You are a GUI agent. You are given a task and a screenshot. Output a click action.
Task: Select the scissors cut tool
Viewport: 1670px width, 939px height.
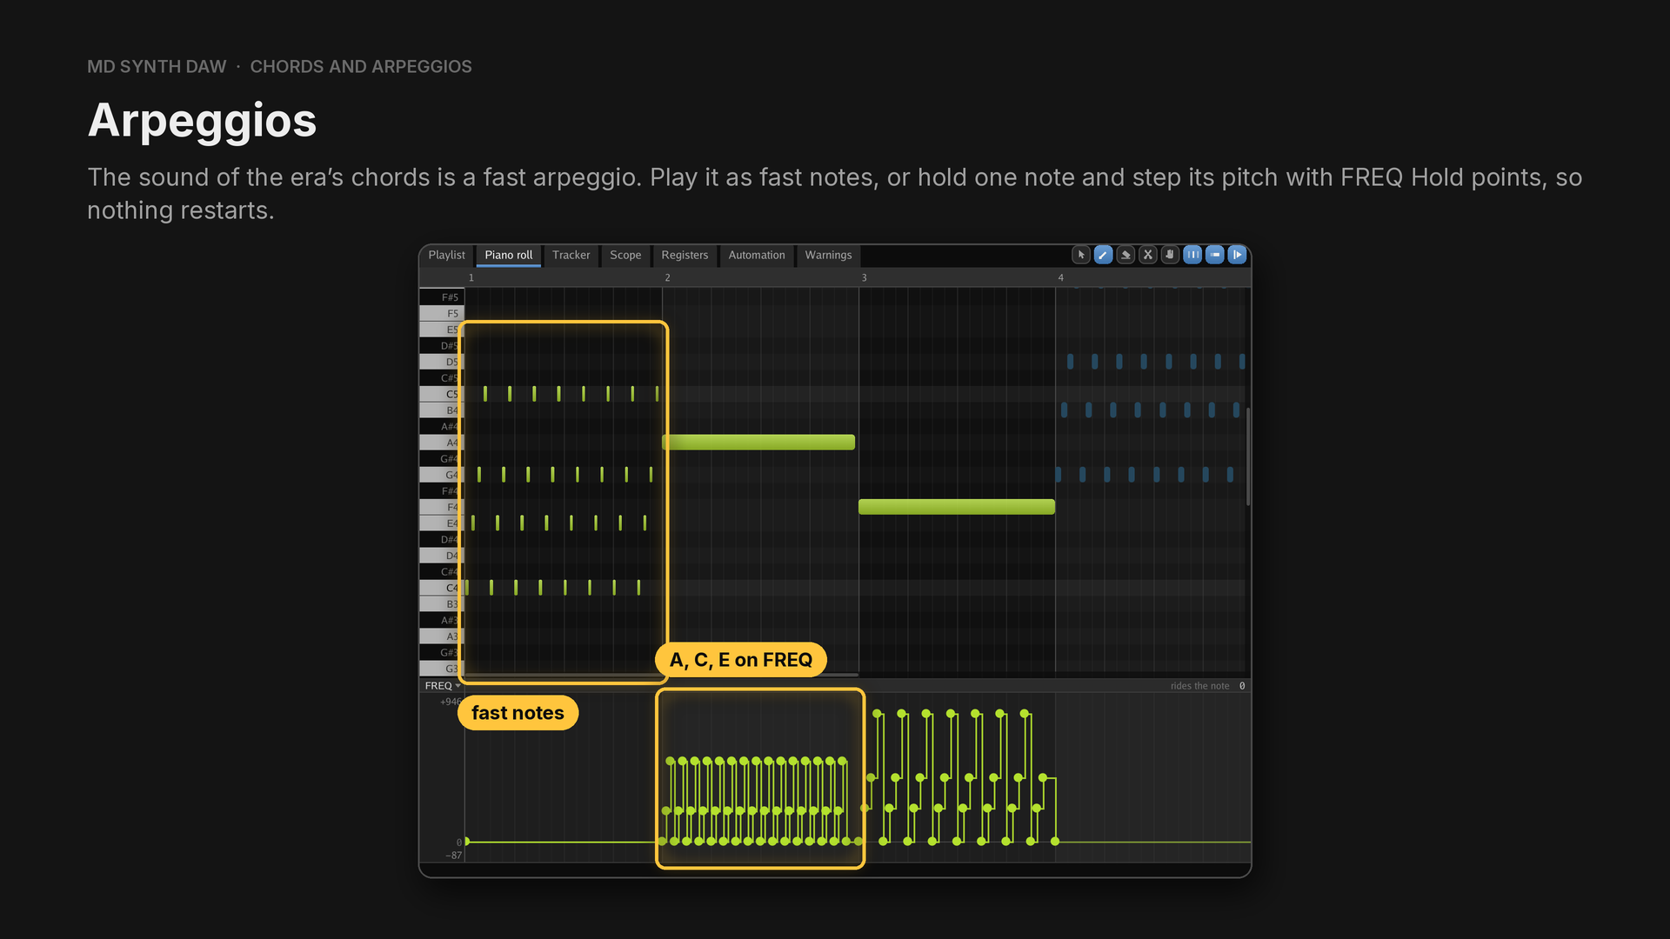1148,255
